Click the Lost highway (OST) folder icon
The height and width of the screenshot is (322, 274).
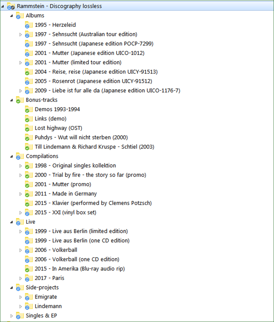pos(29,128)
